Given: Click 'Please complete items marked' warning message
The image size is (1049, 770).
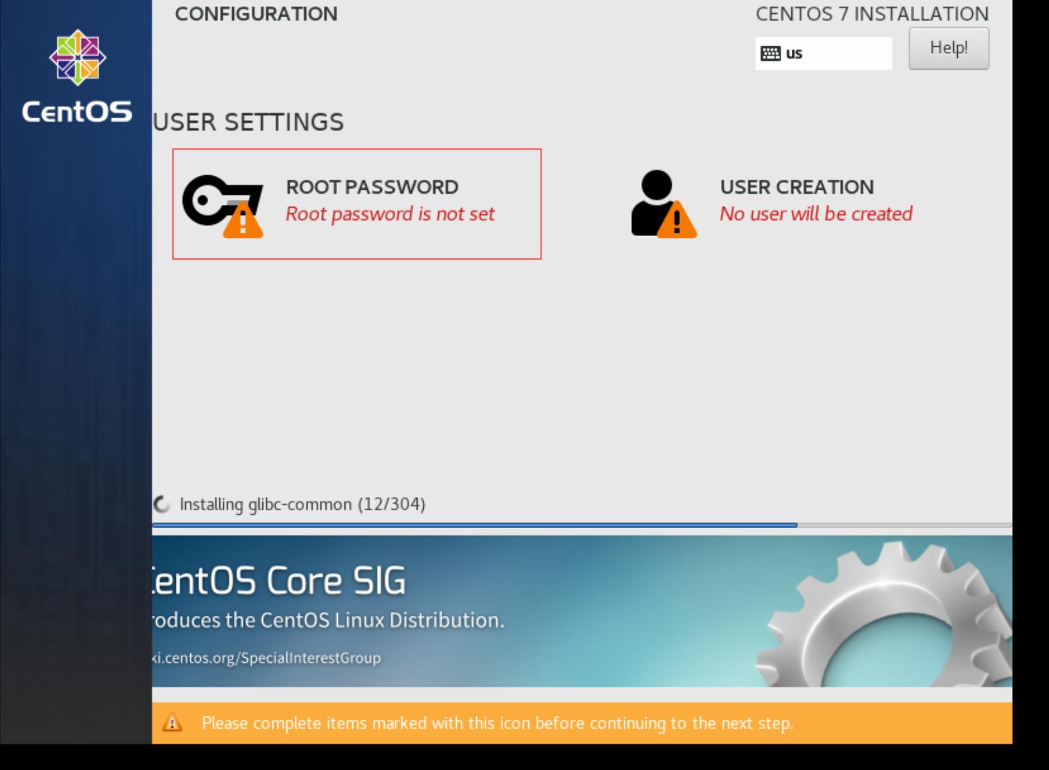Looking at the screenshot, I should click(497, 723).
